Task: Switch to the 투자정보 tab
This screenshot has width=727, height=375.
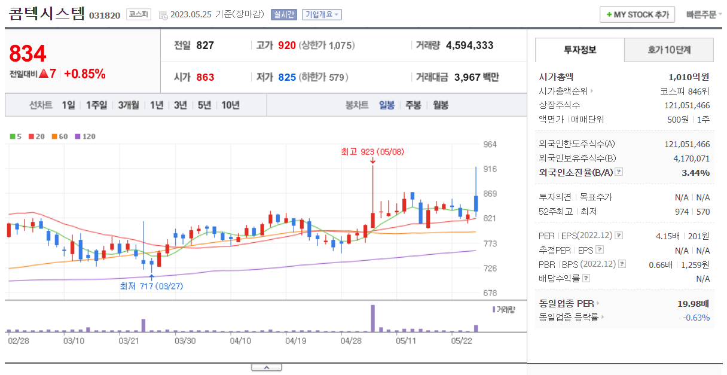Action: tap(580, 50)
